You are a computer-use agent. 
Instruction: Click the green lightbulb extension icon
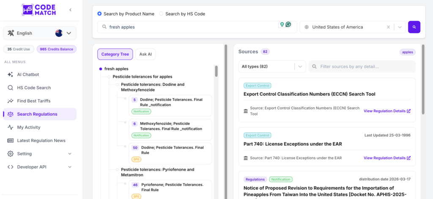282,24
